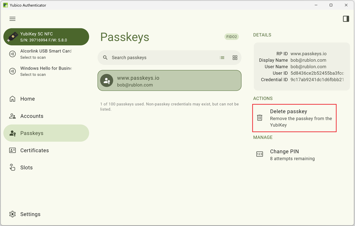
Task: Minimize the Yubico Authenticator window
Action: (x=316, y=5)
